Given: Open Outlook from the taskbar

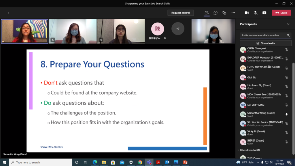Looking at the screenshot, I should coord(167,162).
